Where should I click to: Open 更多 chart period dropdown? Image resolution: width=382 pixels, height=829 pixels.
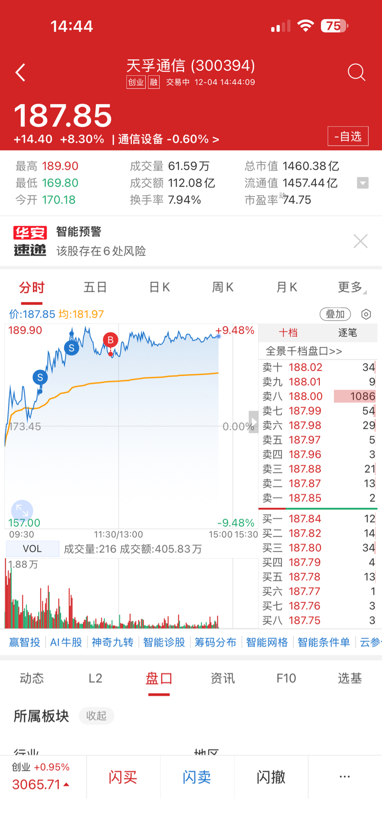click(x=351, y=287)
